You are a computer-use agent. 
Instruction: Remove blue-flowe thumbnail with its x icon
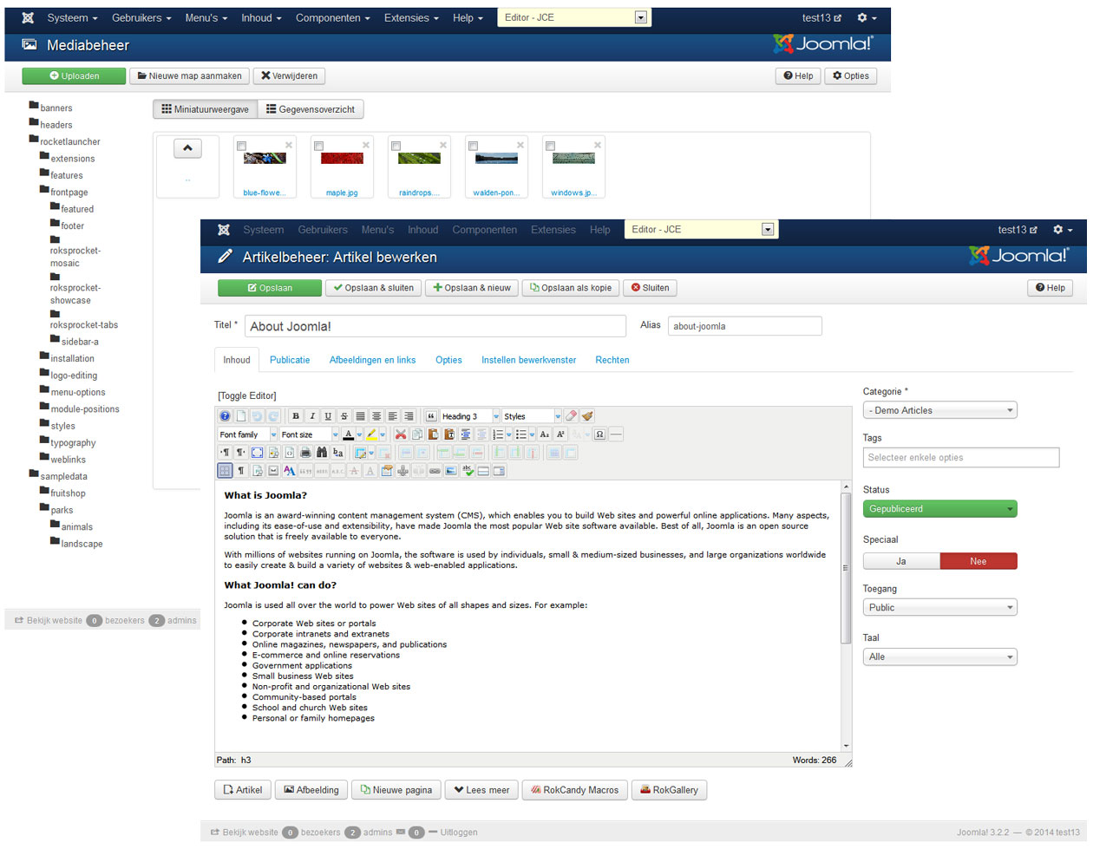tap(289, 145)
